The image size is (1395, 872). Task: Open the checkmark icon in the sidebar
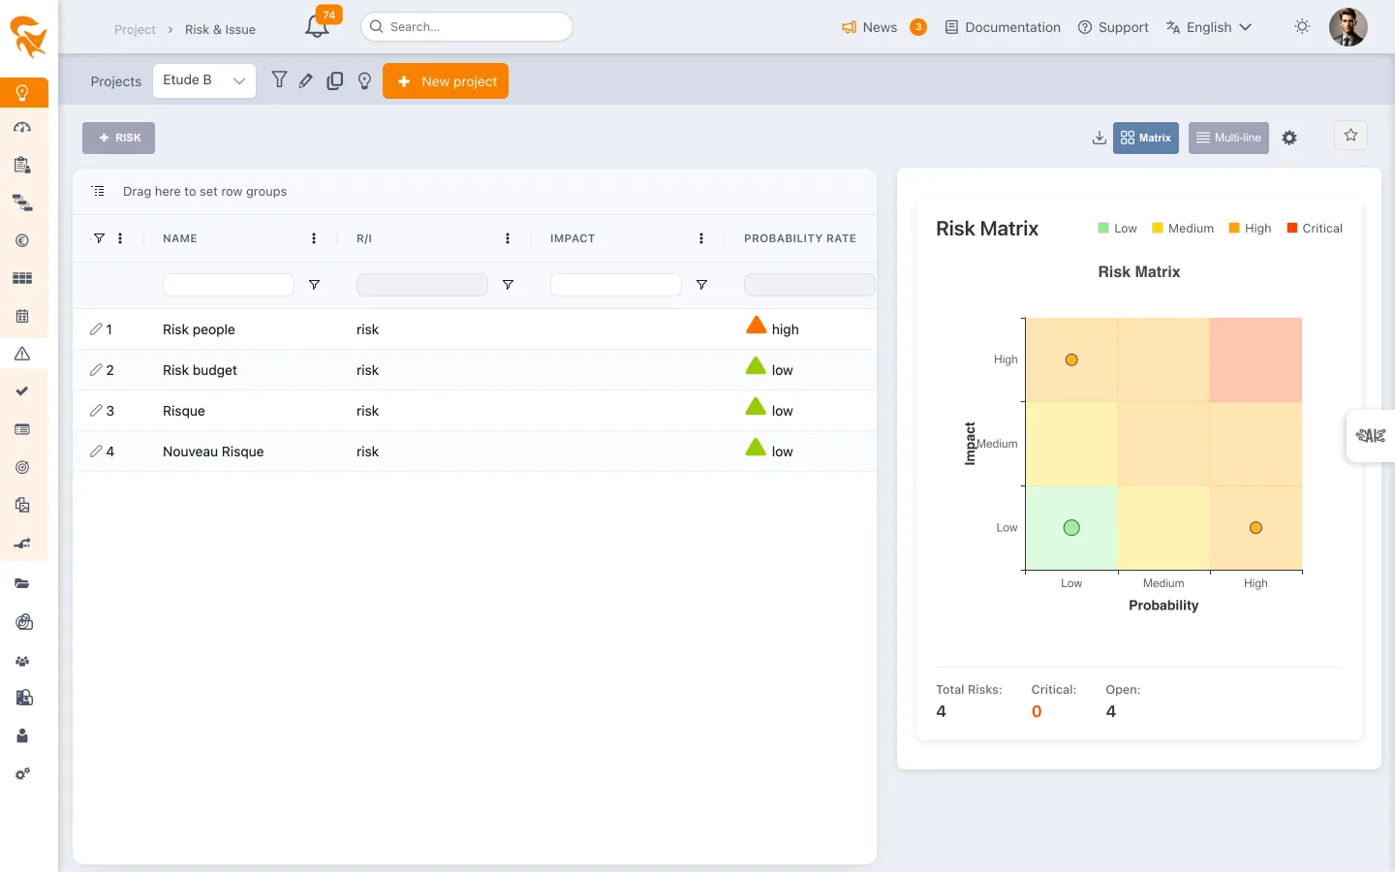click(x=22, y=391)
